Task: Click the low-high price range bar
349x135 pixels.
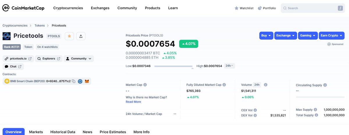Action: (x=174, y=66)
